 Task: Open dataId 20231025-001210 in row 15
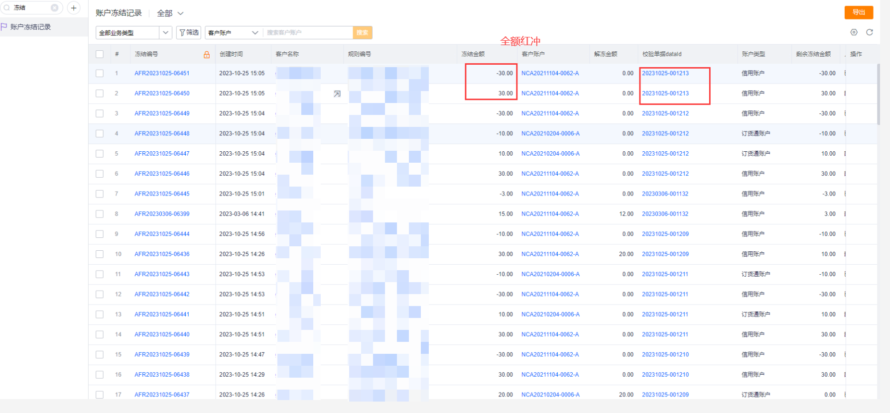tap(665, 355)
